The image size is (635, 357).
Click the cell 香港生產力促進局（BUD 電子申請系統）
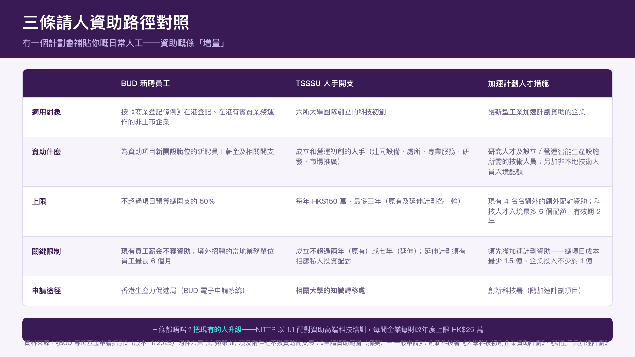click(184, 291)
